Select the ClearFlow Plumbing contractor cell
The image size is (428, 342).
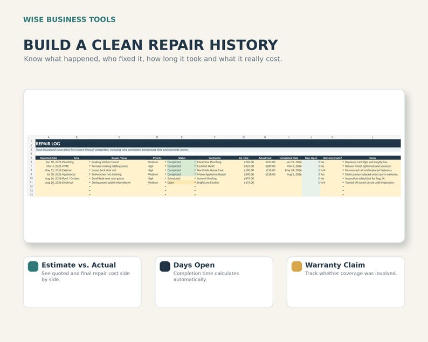tap(215, 162)
